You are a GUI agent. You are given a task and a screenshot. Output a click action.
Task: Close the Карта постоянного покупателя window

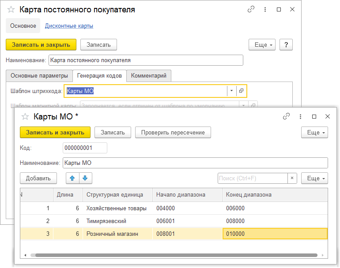292,9
